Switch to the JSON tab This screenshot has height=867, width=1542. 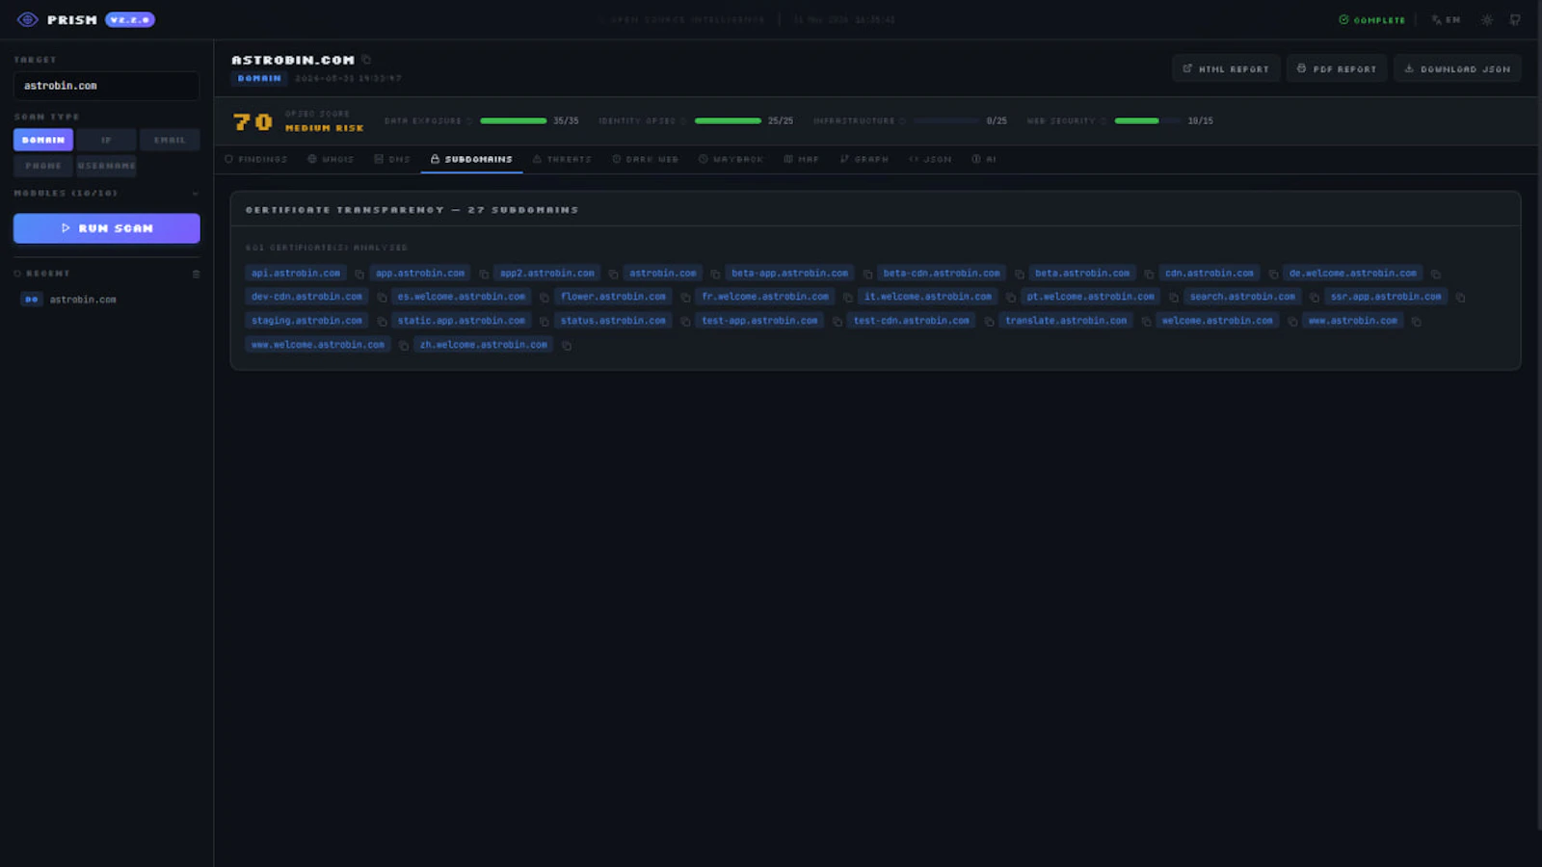tap(930, 159)
